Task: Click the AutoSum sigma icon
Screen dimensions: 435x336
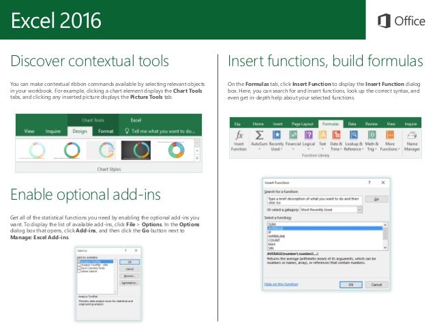Action: point(259,136)
